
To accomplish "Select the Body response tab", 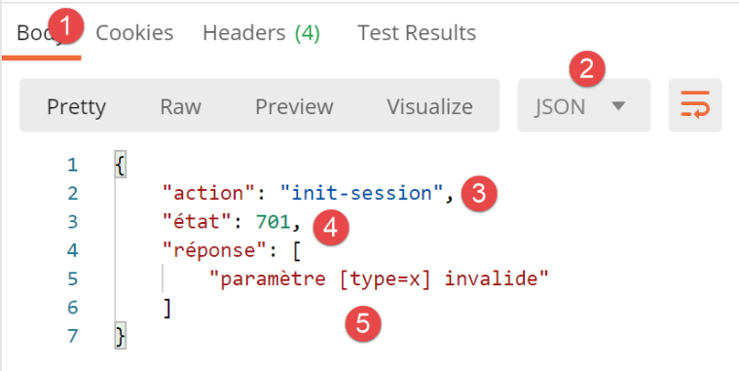I will (42, 34).
